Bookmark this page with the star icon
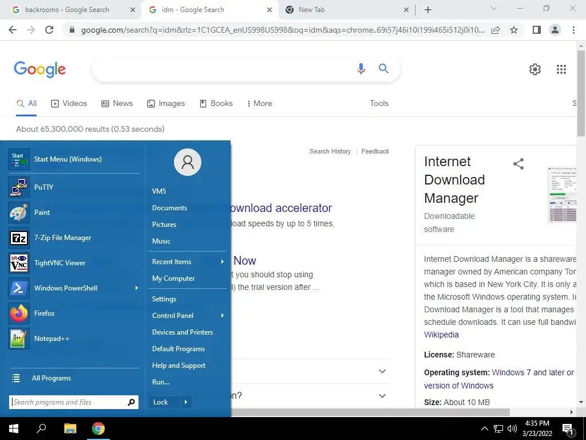586x440 pixels. pos(514,30)
